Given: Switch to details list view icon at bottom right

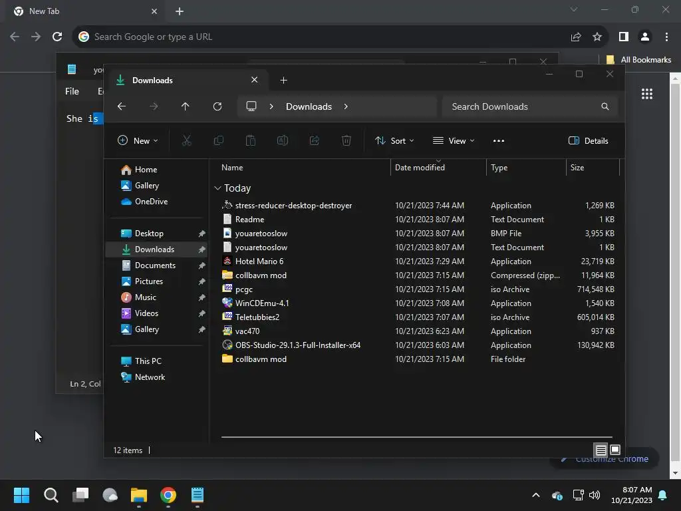Looking at the screenshot, I should coord(601,450).
